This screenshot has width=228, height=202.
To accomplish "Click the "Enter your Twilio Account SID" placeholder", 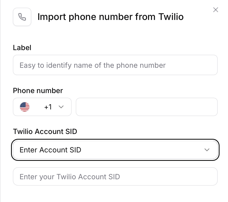I will coord(70,177).
